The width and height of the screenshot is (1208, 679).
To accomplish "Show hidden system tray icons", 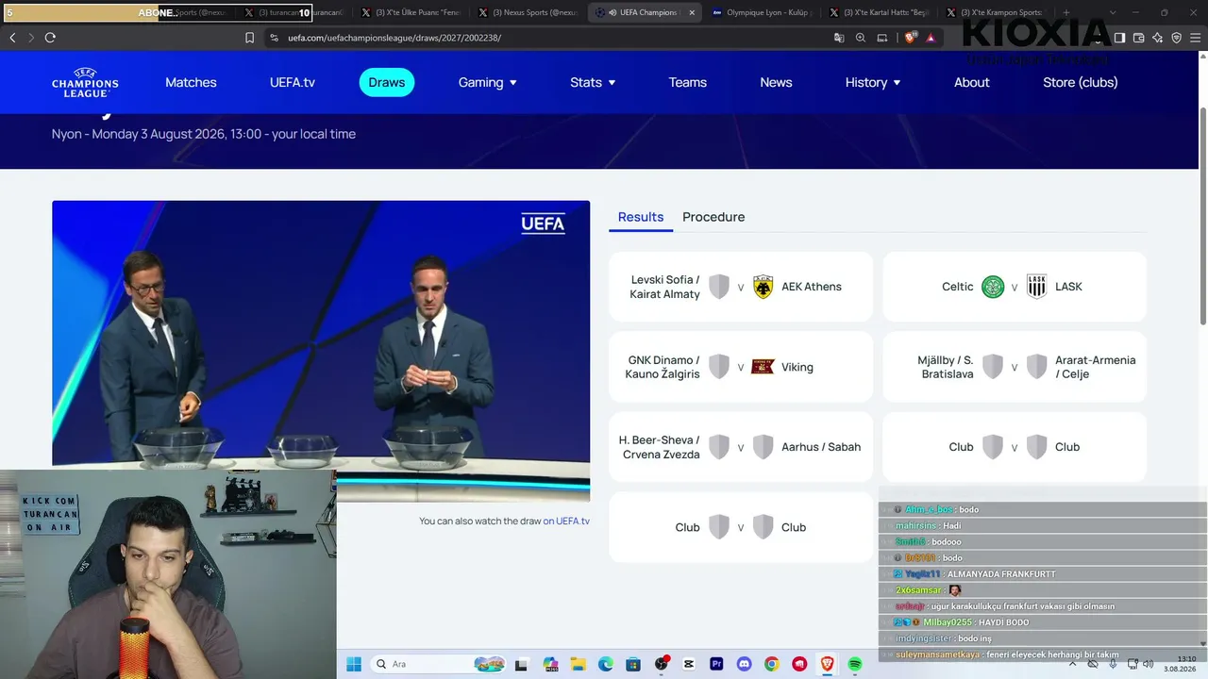I will (1074, 664).
